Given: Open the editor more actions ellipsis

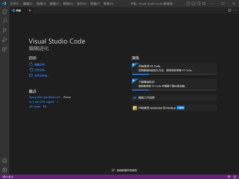Looking at the screenshot, I should (235, 10).
